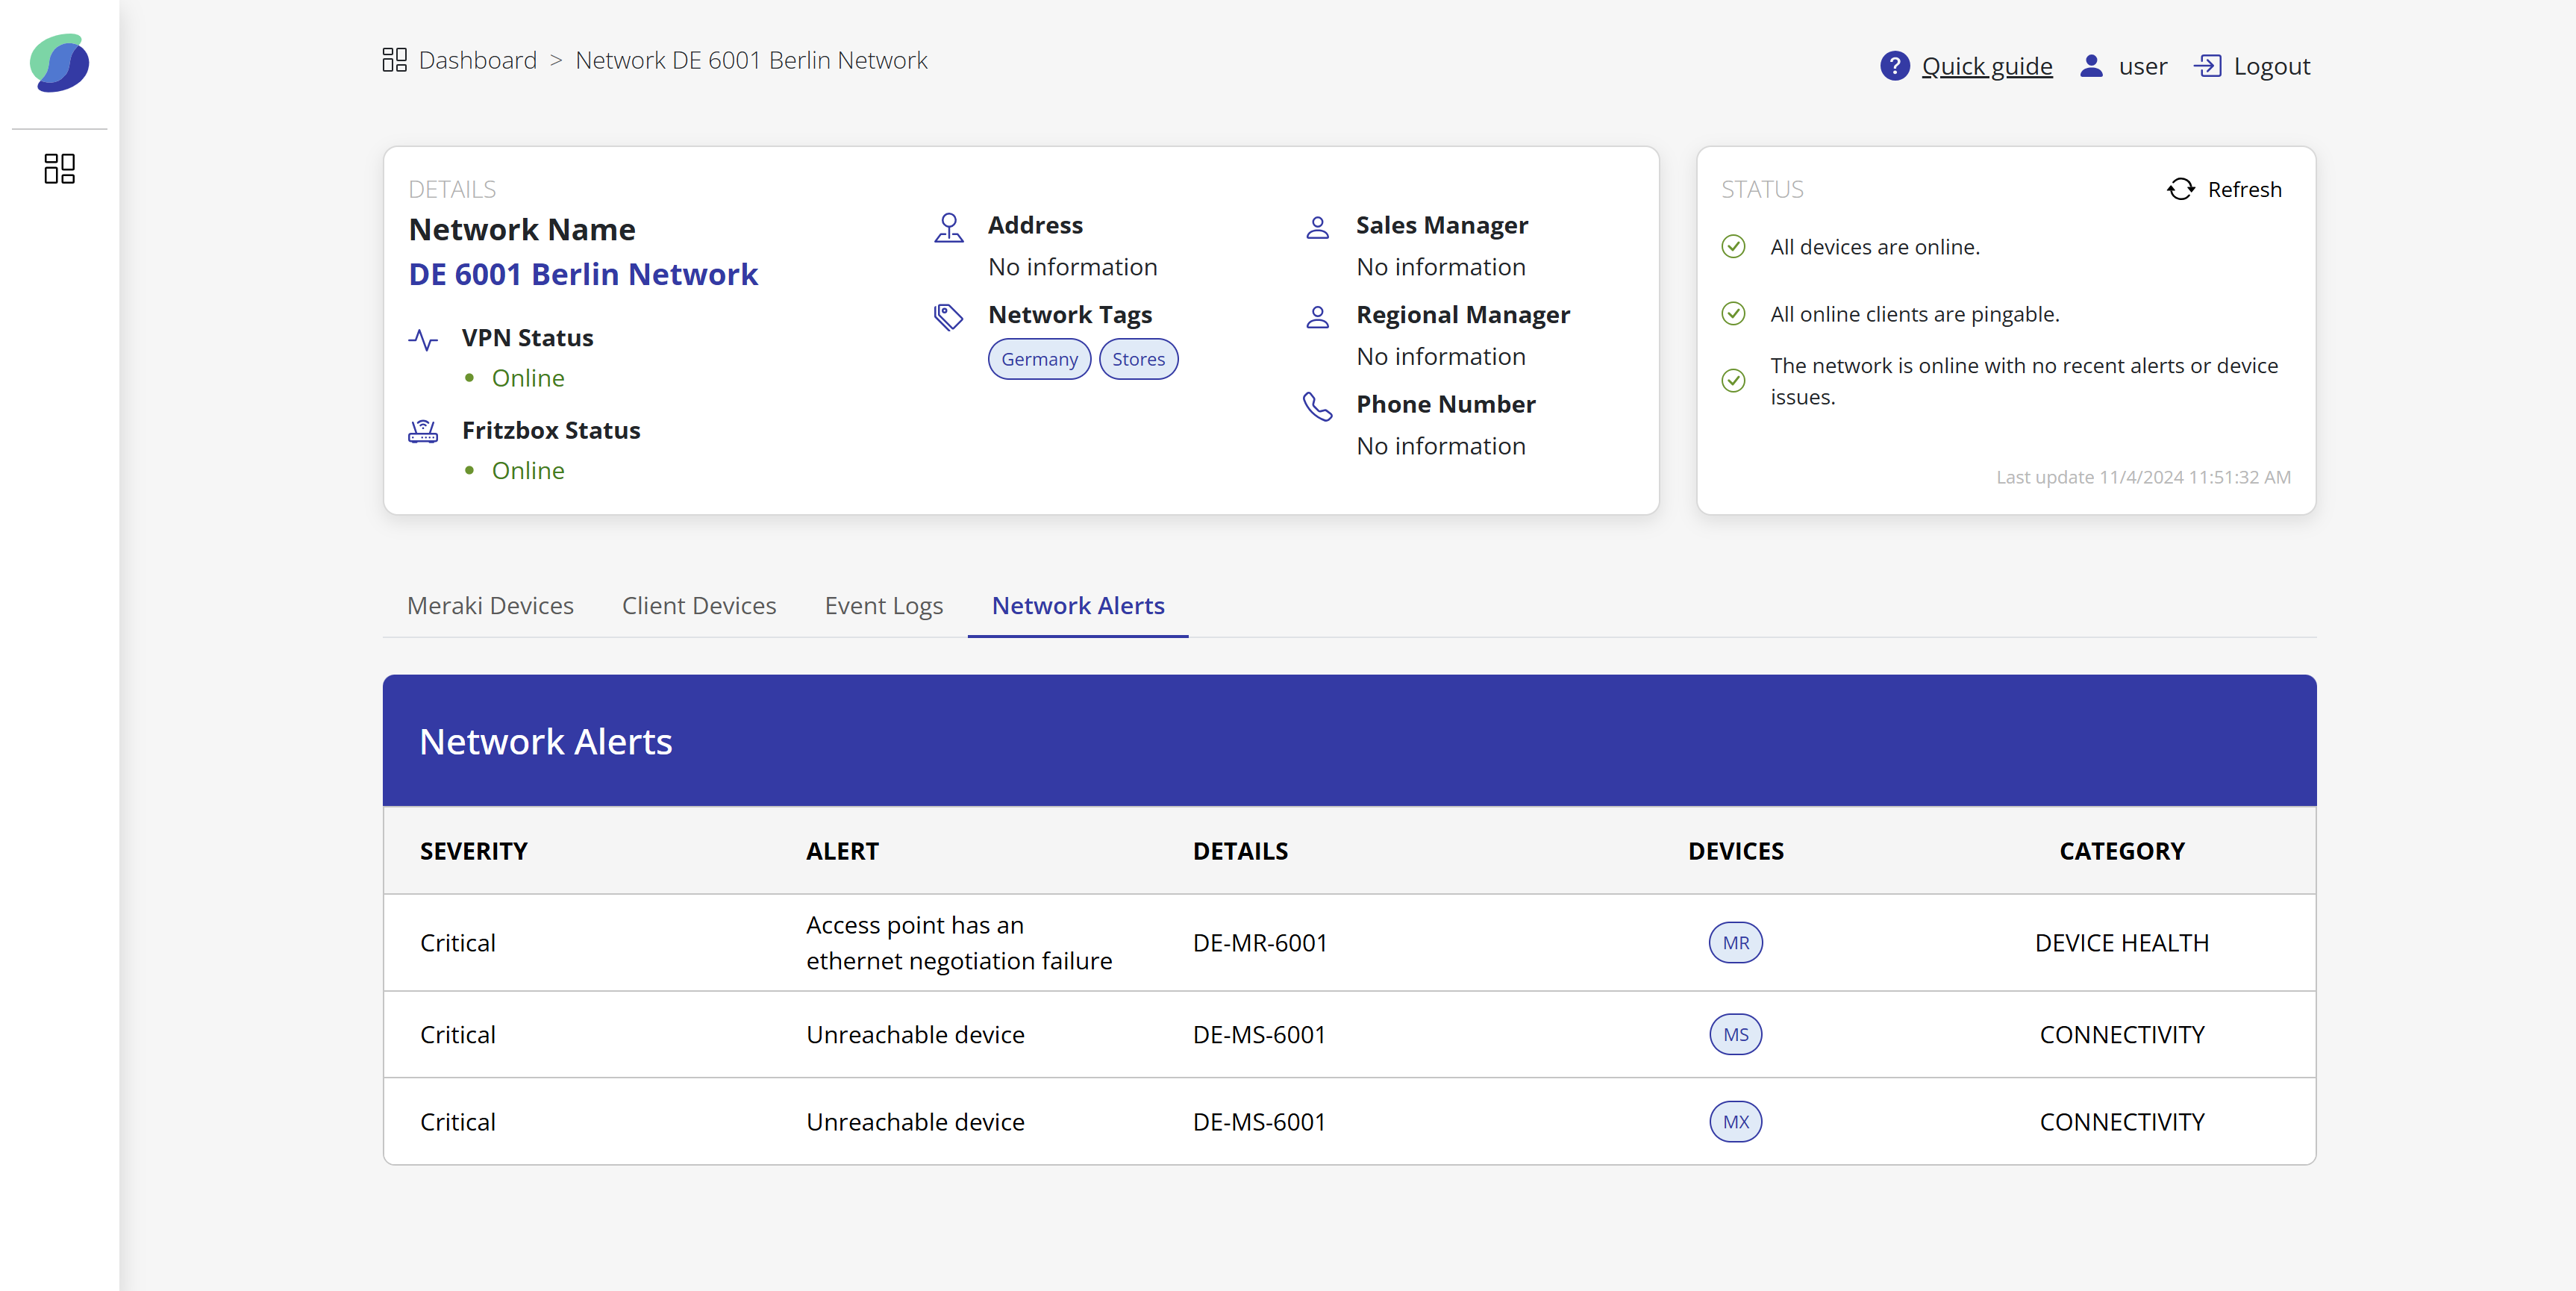Click the Network Tags tag icon
2576x1291 pixels.
[x=948, y=317]
